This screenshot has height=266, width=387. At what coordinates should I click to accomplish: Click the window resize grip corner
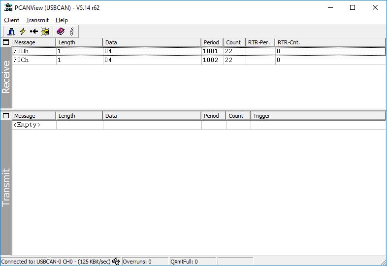[383, 262]
